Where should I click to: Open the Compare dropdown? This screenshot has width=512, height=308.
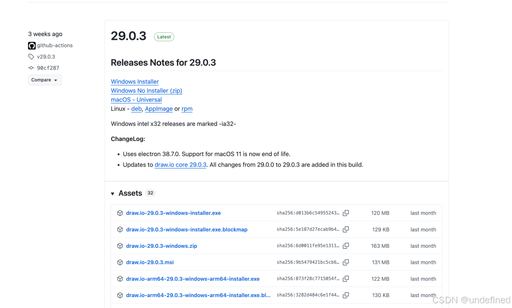pos(45,80)
